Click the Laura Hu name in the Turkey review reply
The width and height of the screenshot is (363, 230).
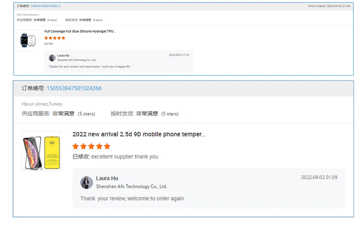(107, 178)
